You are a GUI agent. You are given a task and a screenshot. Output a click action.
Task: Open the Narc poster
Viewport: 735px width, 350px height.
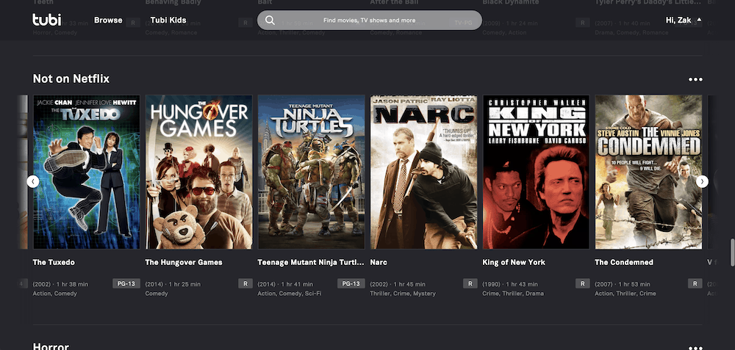pyautogui.click(x=424, y=172)
